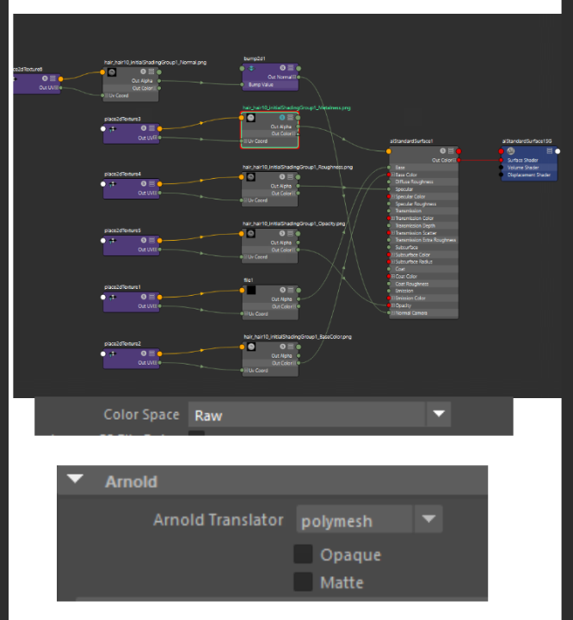Image resolution: width=573 pixels, height=620 pixels.
Task: Click view-mode icon on aiStandardSurface1SG node
Action: (549, 151)
